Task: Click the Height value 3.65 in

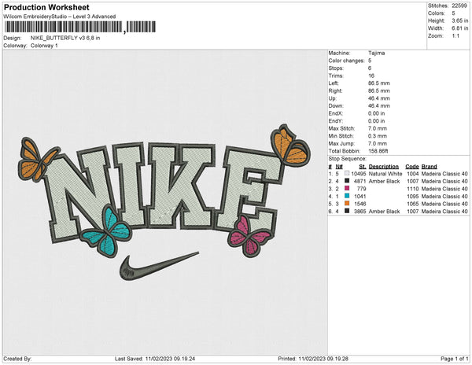Action: (459, 20)
